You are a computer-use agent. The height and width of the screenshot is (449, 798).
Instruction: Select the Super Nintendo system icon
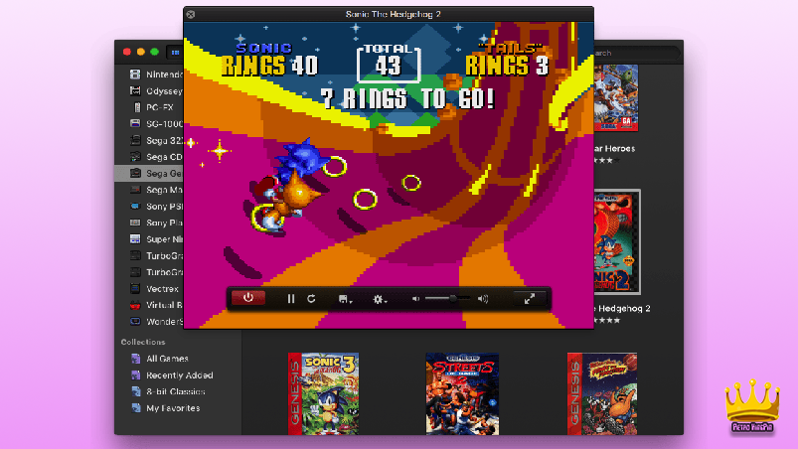coord(135,239)
